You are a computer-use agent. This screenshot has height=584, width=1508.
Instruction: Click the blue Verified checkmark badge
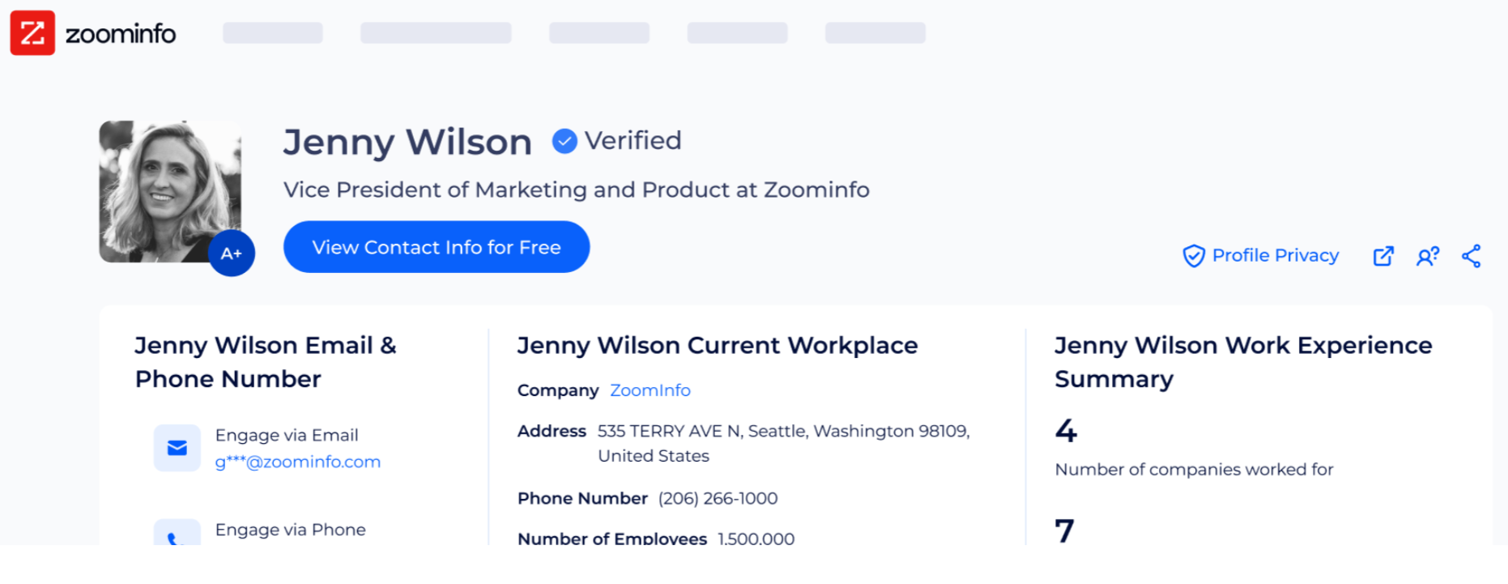click(x=564, y=141)
